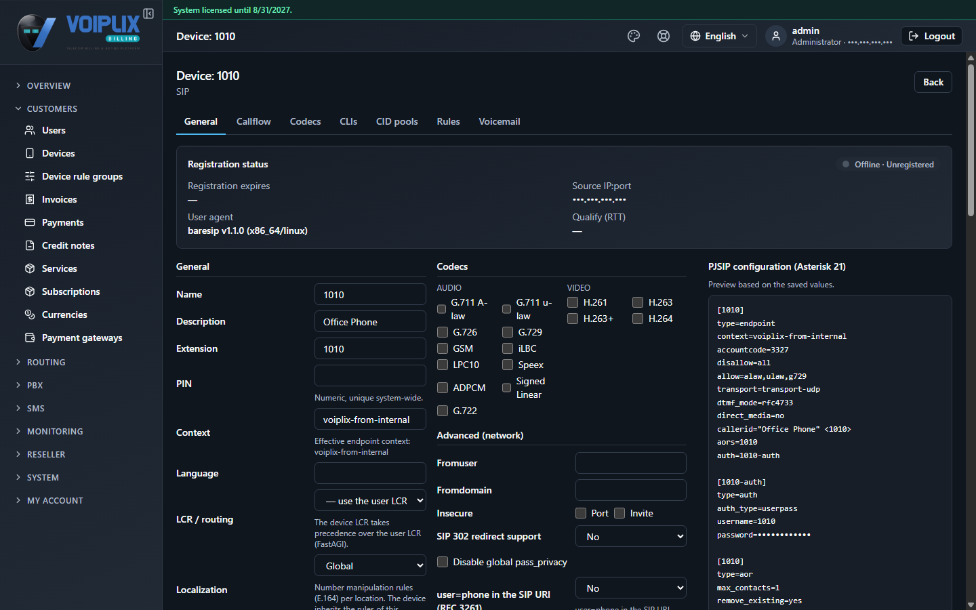
Task: Expand the SMS section
Action: click(35, 408)
